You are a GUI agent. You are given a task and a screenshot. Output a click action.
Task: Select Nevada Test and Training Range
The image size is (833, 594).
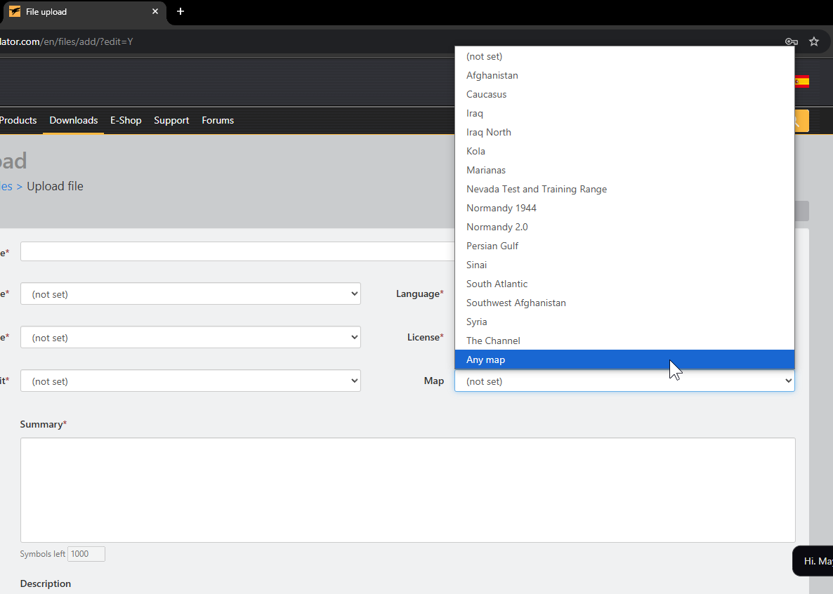point(624,189)
